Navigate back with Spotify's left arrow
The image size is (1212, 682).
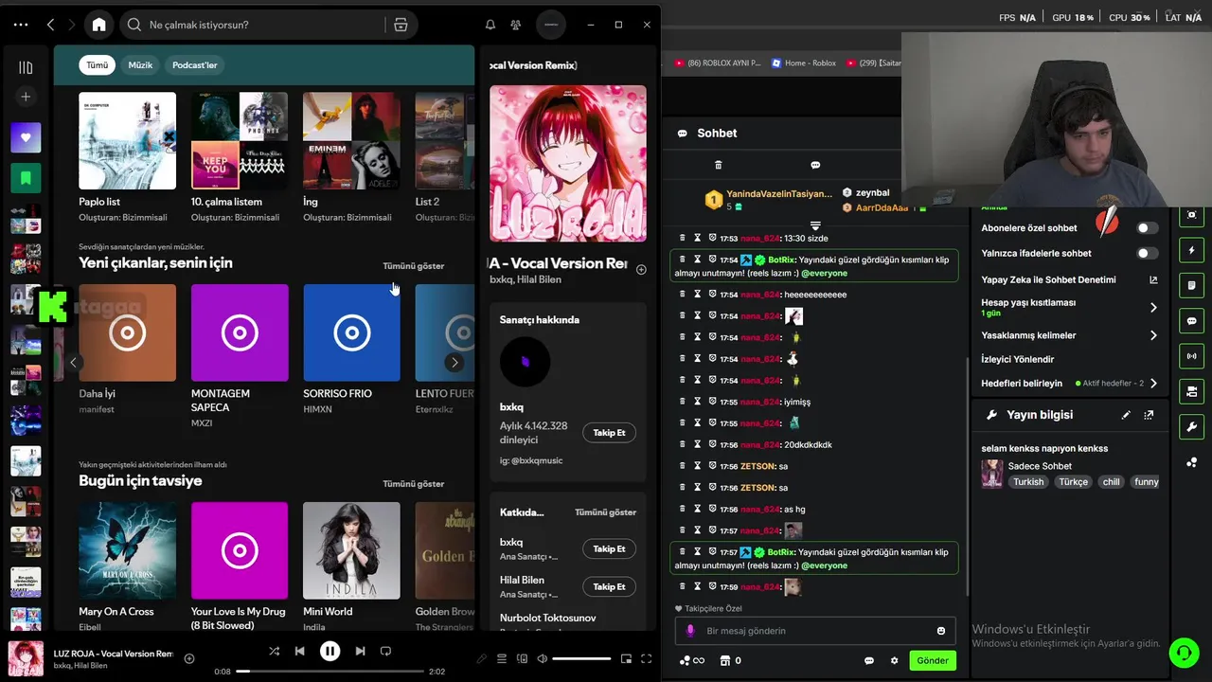click(51, 25)
